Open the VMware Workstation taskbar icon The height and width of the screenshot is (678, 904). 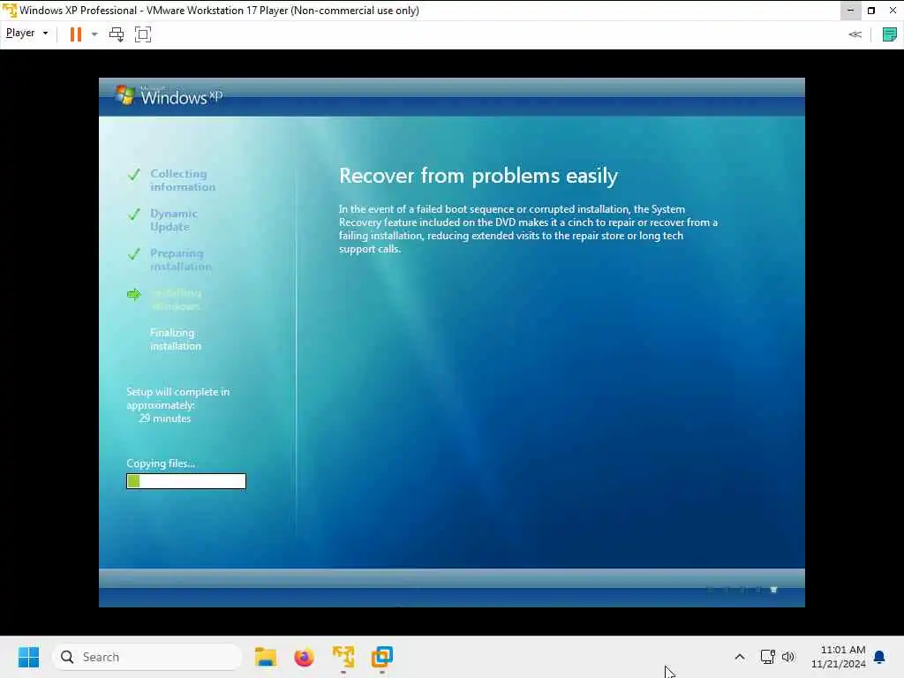point(381,657)
